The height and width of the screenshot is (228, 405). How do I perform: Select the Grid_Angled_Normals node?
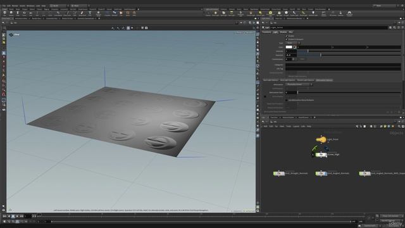(321, 174)
